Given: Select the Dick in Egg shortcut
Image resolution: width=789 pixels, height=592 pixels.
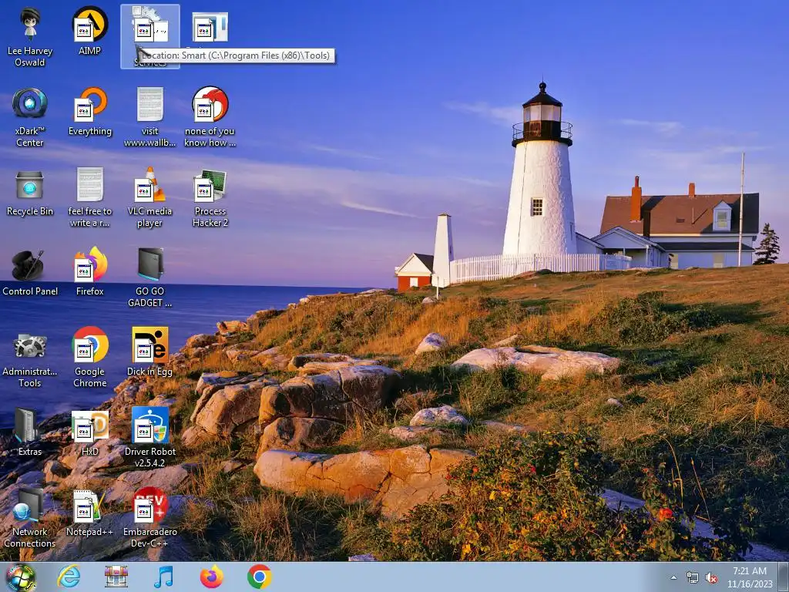Looking at the screenshot, I should 150,351.
